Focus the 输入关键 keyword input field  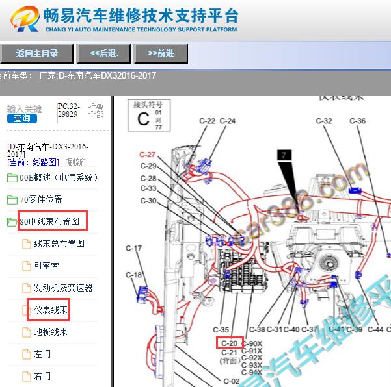coord(25,109)
